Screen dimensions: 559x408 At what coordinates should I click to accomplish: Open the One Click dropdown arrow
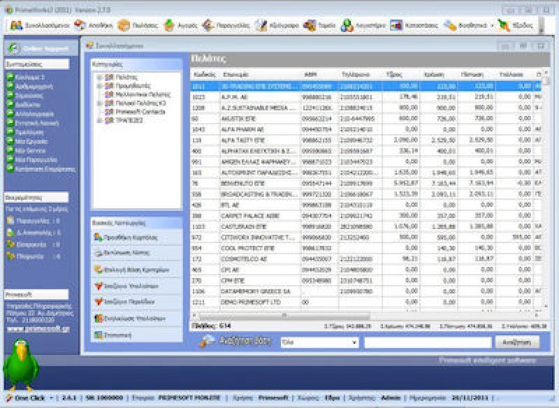pyautogui.click(x=51, y=398)
